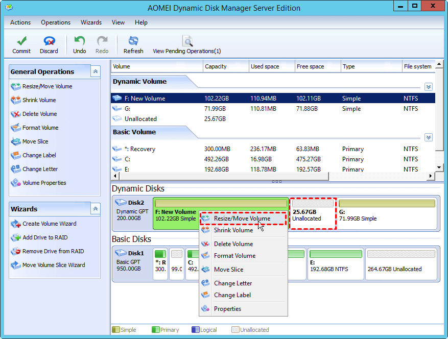Image resolution: width=448 pixels, height=339 pixels.
Task: Collapse the General Operations panel
Action: 96,71
